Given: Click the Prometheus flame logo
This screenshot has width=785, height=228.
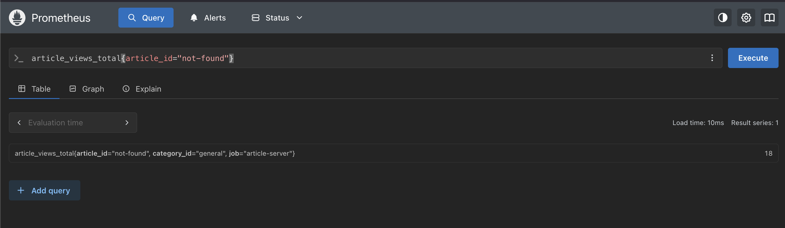Looking at the screenshot, I should (17, 18).
